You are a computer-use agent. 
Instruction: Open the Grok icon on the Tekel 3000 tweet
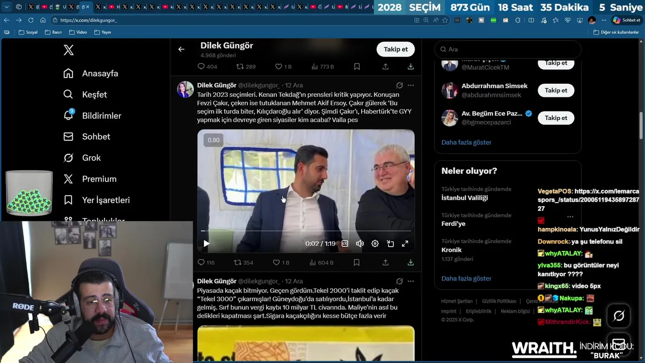pos(400,281)
